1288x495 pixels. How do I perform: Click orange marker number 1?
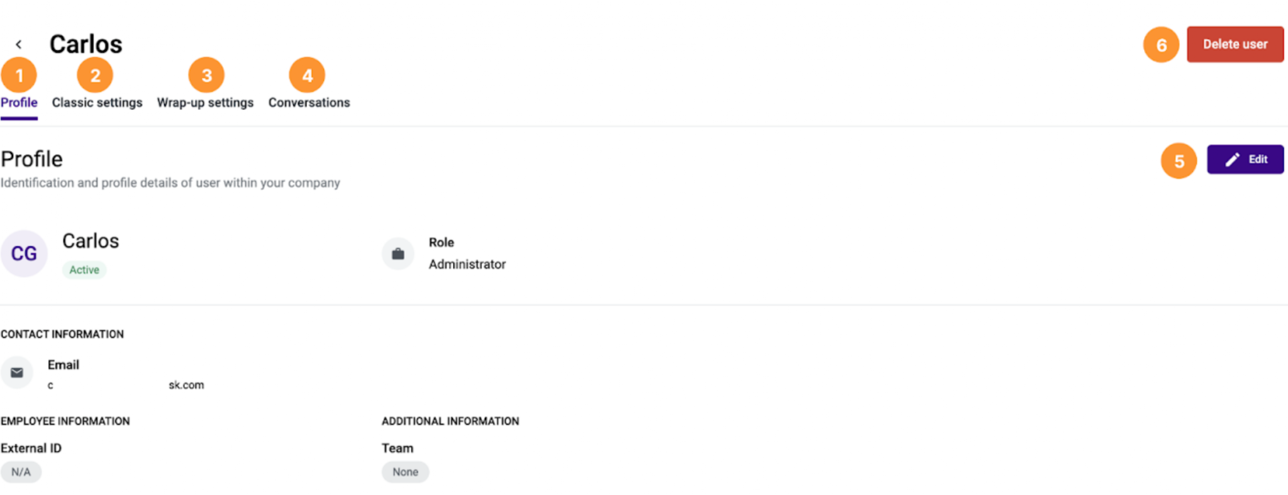[19, 75]
